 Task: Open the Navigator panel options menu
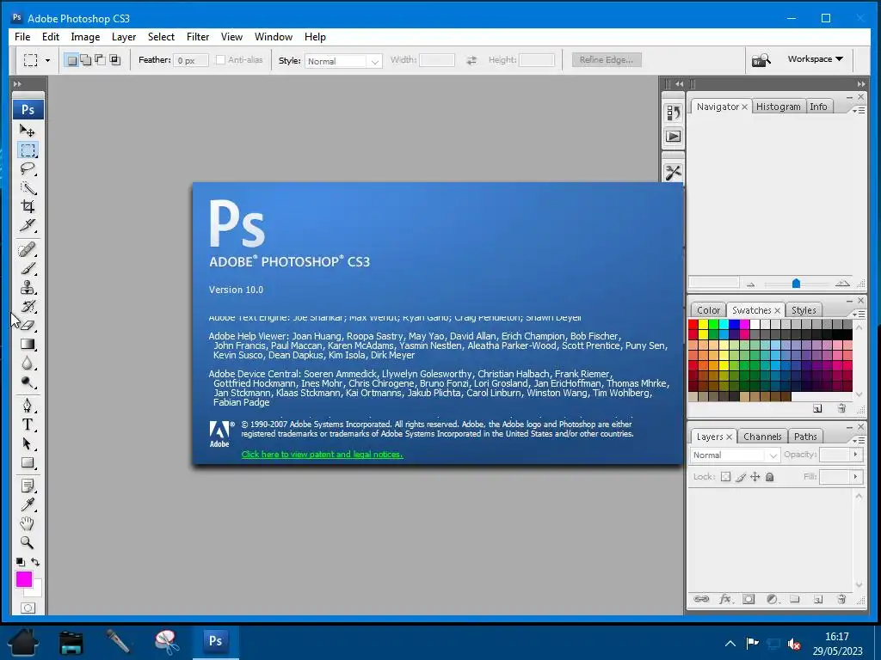coord(859,111)
